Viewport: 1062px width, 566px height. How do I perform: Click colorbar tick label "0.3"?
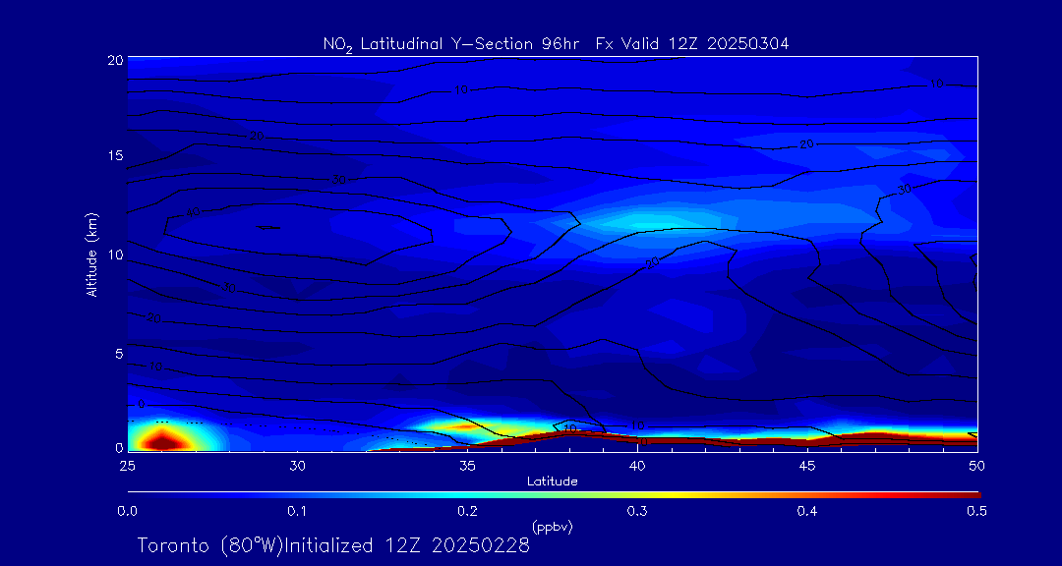point(637,512)
